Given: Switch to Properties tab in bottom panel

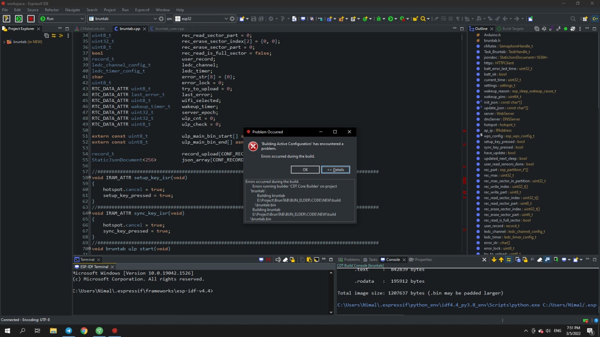Looking at the screenshot, I should (420, 259).
